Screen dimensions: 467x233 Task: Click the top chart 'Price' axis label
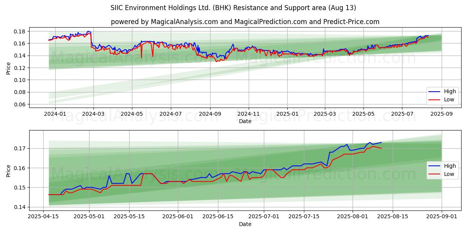click(9, 68)
